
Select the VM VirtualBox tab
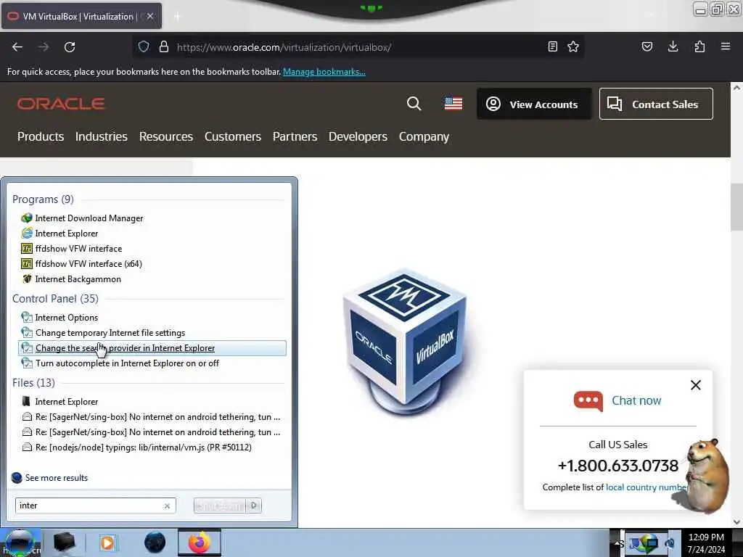pos(81,16)
